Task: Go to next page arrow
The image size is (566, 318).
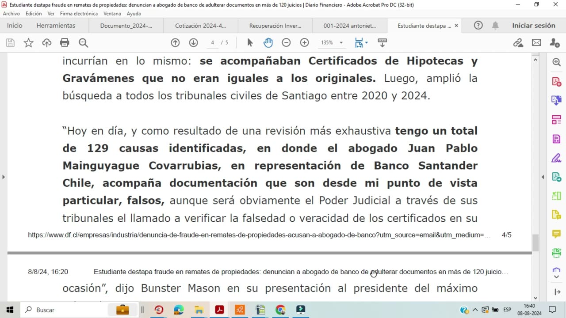Action: coord(193,43)
